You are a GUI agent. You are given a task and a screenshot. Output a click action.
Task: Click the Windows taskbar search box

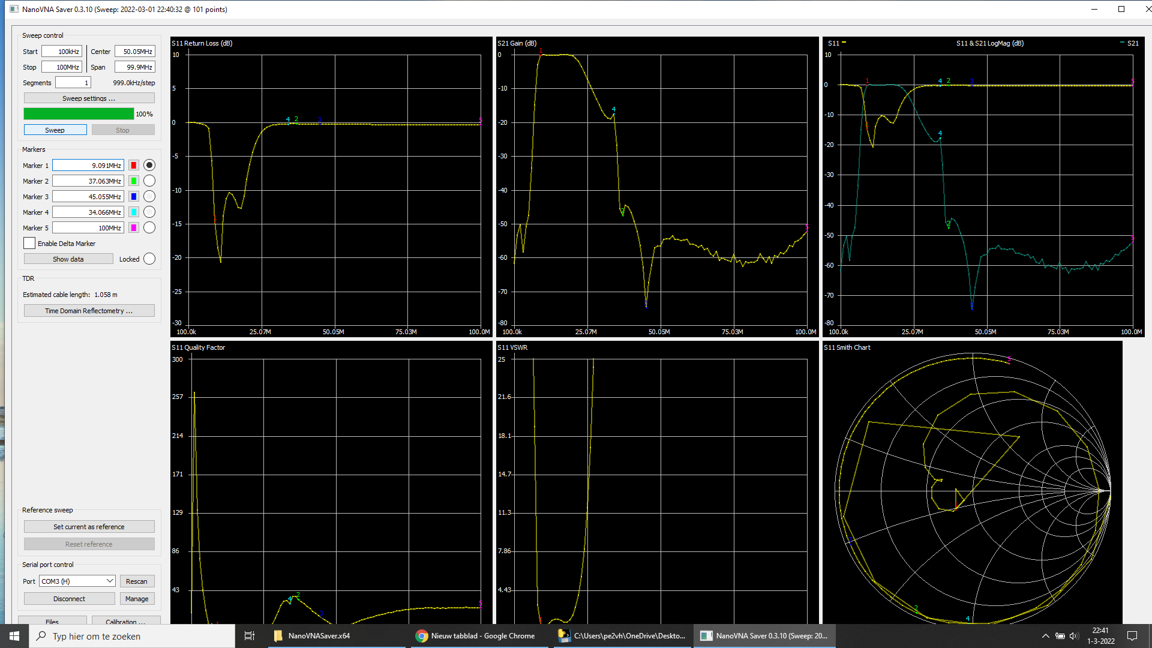tap(132, 636)
